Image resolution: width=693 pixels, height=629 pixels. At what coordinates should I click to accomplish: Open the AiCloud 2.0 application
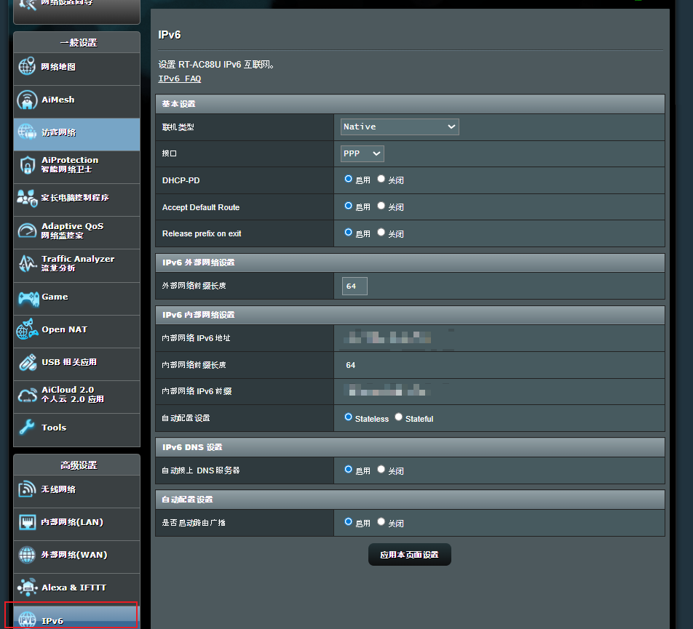pos(69,396)
